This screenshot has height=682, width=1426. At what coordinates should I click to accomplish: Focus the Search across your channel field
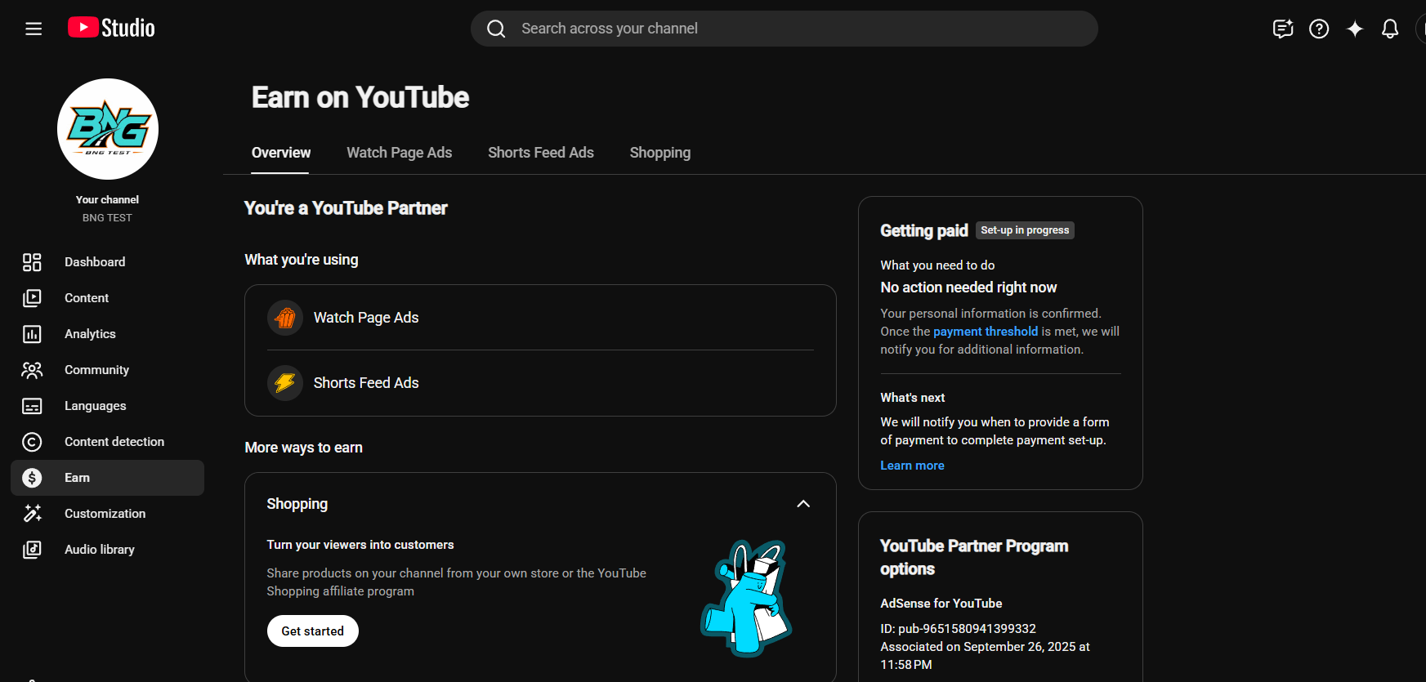[x=785, y=29]
